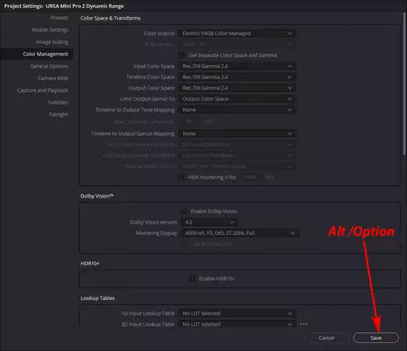Viewport: 407px width, 351px height.
Task: Expand Timeline to Output Tone Mapping dropdown
Action: 237,110
